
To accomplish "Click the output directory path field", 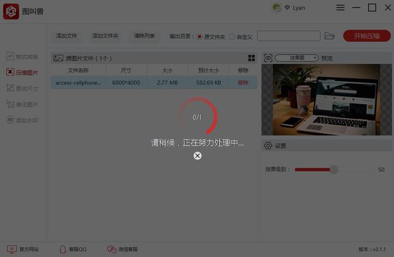I will click(x=289, y=36).
